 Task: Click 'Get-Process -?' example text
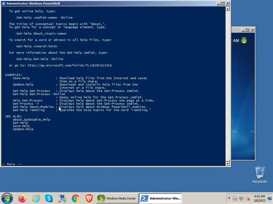26,104
